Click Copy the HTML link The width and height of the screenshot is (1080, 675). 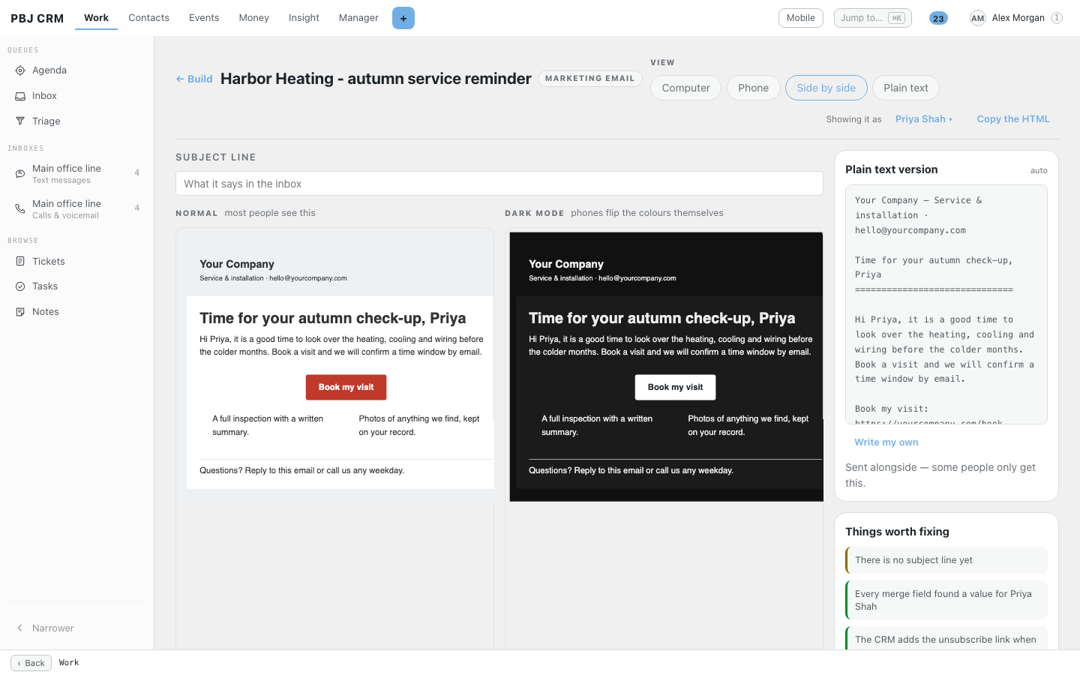(1013, 119)
